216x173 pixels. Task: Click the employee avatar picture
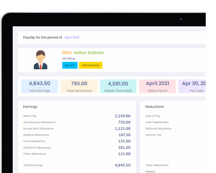point(41,60)
